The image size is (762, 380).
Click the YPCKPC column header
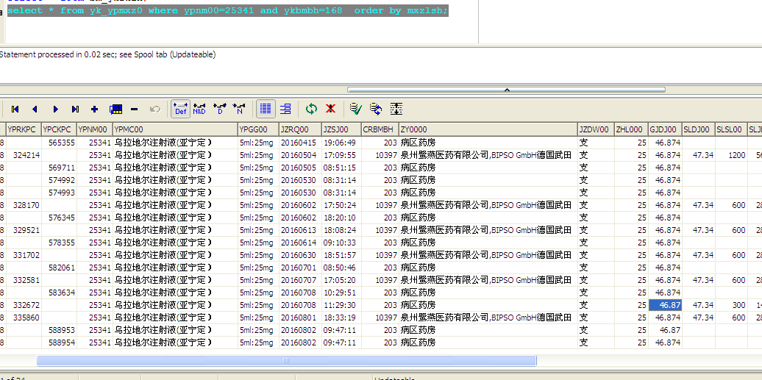pyautogui.click(x=60, y=130)
